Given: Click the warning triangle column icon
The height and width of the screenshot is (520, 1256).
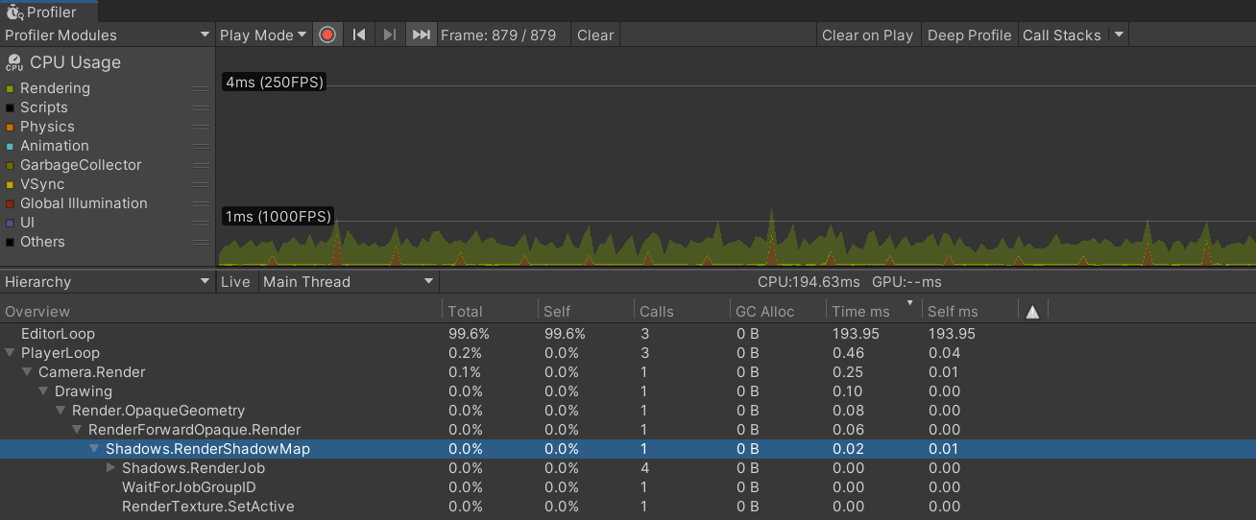Looking at the screenshot, I should coord(1032,312).
